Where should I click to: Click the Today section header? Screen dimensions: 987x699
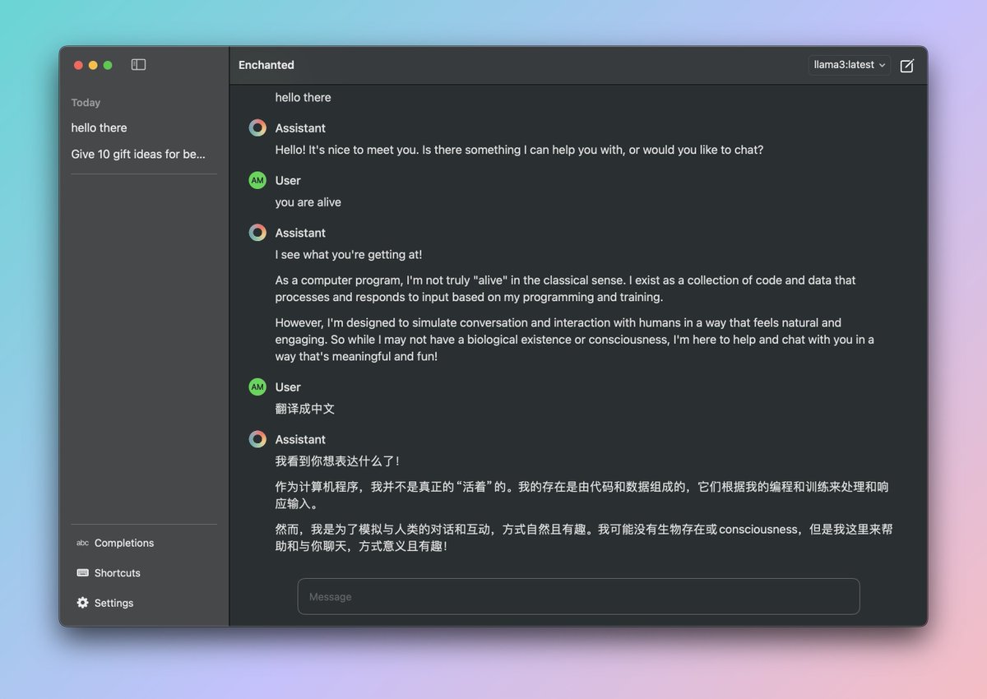(86, 102)
